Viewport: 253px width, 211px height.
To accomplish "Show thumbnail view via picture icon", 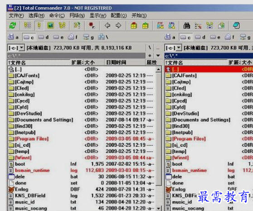I will pyautogui.click(x=51, y=25).
